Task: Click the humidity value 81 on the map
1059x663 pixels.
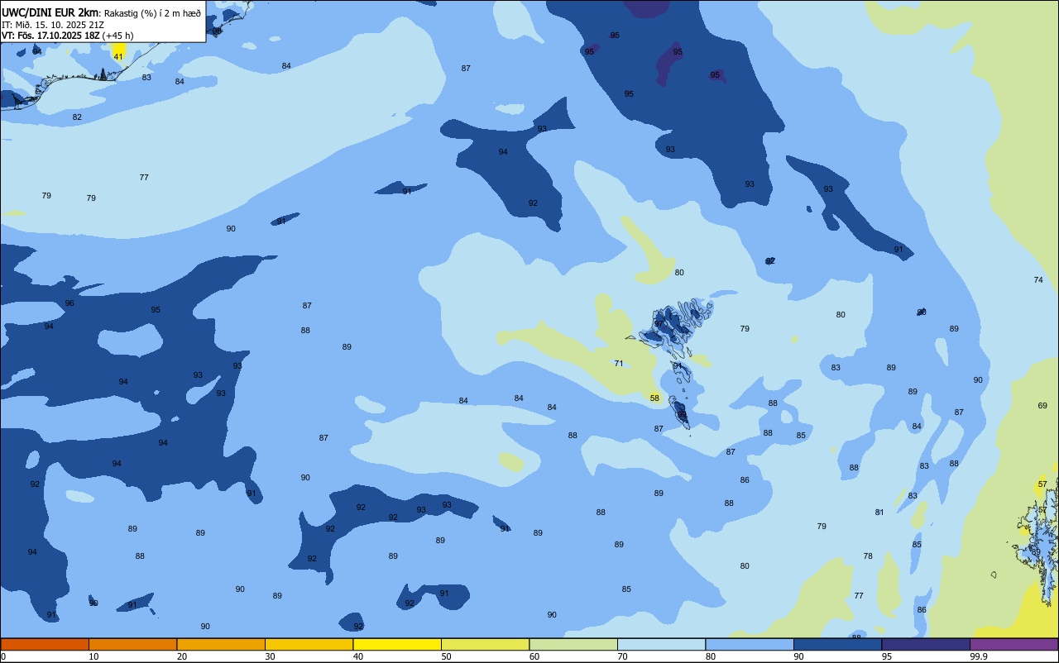Action: [879, 513]
